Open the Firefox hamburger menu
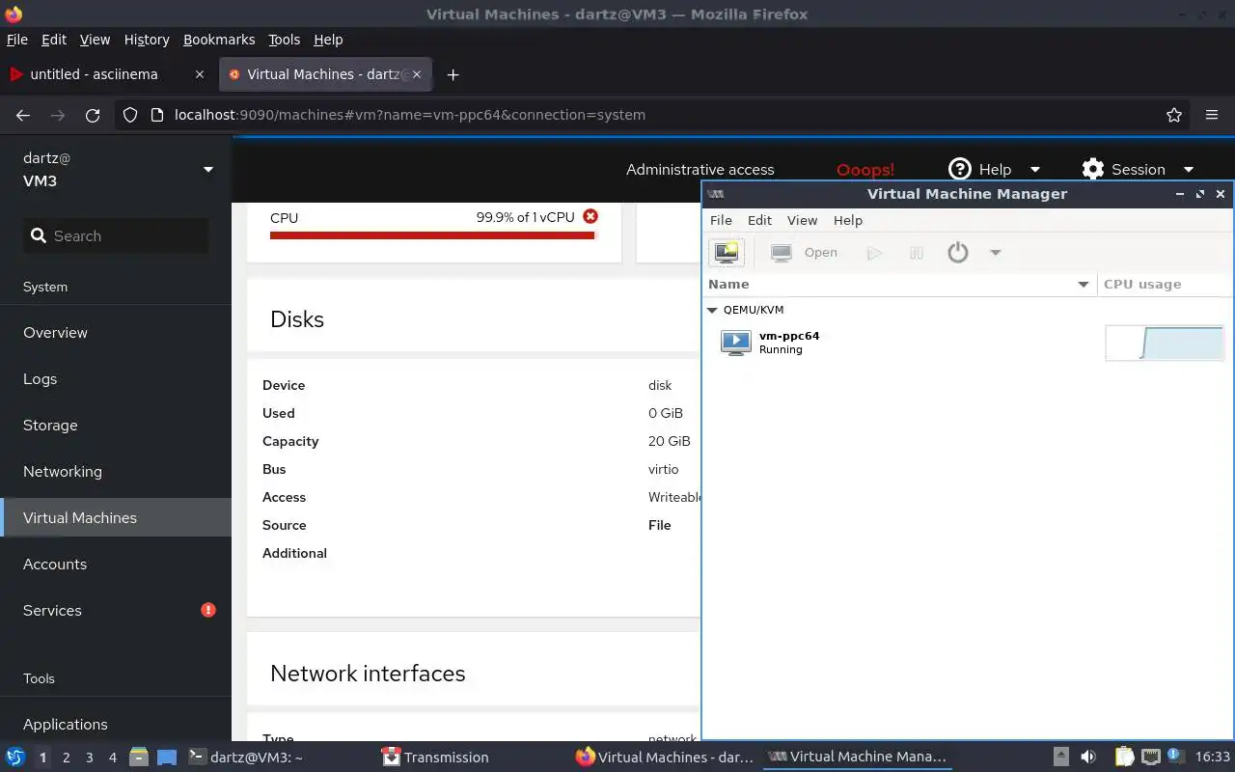This screenshot has height=772, width=1235. (1212, 115)
